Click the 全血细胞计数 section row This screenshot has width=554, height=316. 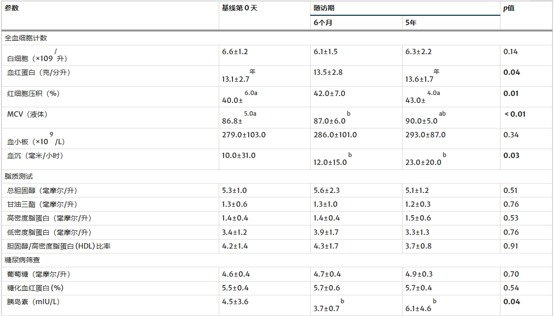click(x=26, y=38)
